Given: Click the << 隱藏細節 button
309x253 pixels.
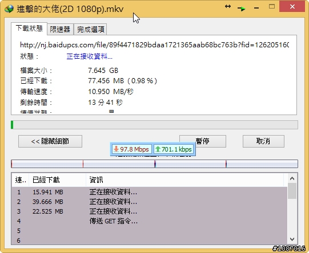Looking at the screenshot, I should coord(50,141).
